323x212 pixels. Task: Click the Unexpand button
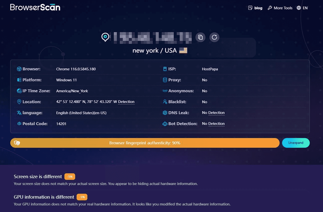click(x=296, y=143)
